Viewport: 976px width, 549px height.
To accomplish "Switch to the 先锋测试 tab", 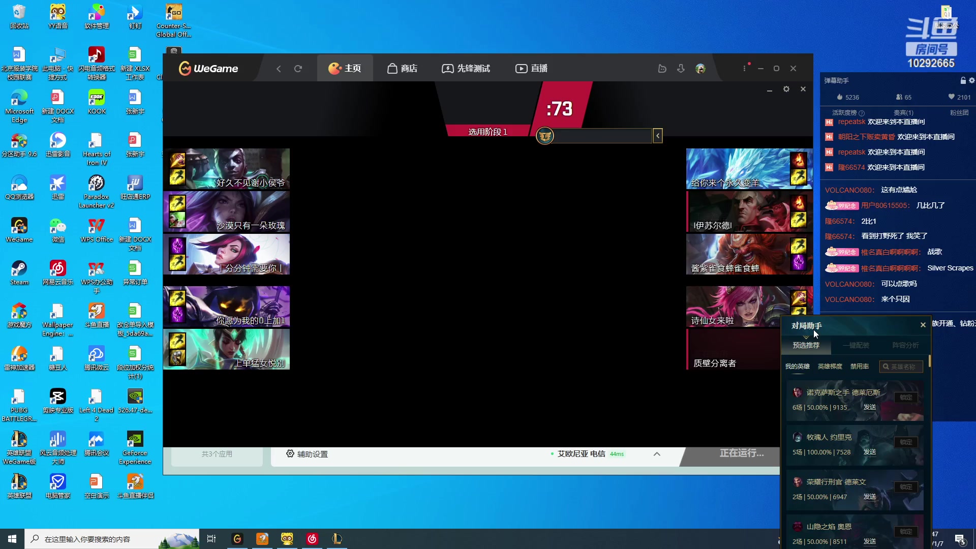I will point(466,69).
